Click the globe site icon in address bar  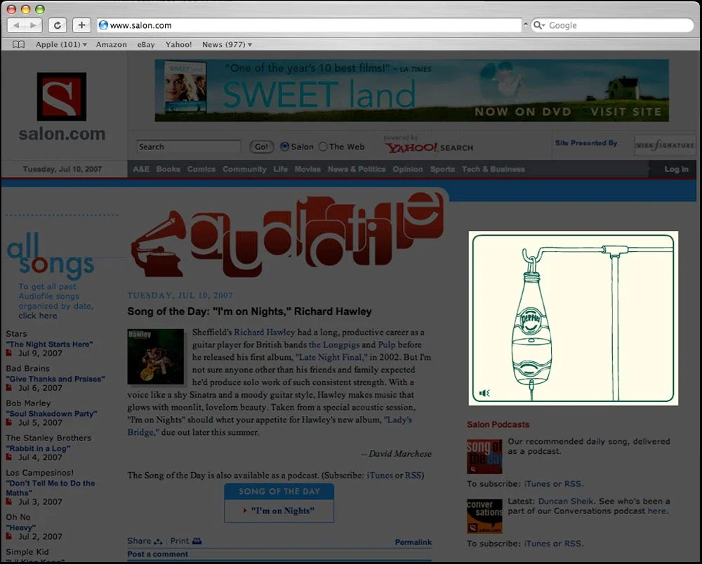[x=103, y=25]
